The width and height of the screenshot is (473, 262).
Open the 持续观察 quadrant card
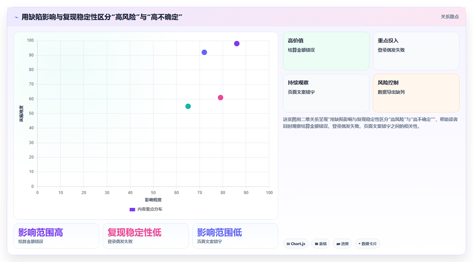coord(326,93)
